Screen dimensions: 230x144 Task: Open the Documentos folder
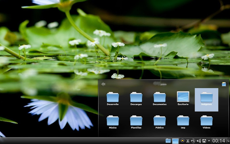[160, 98]
